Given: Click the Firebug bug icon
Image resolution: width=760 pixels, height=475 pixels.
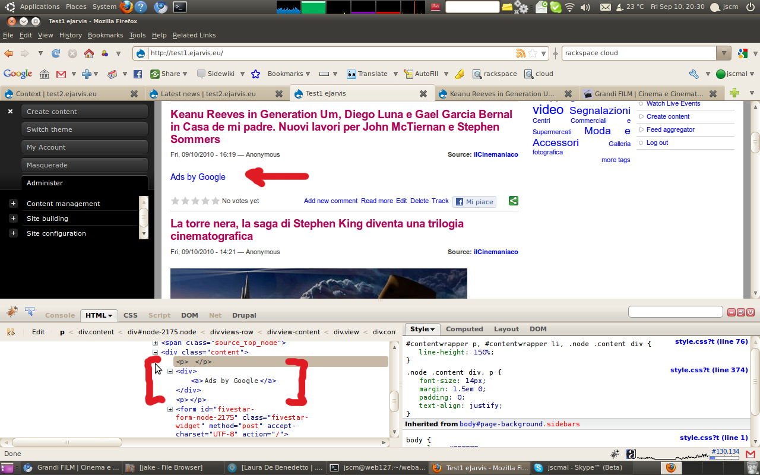Looking at the screenshot, I should click(x=12, y=311).
